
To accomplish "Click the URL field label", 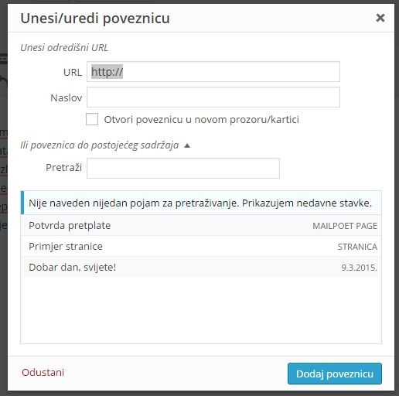I will 73,73.
